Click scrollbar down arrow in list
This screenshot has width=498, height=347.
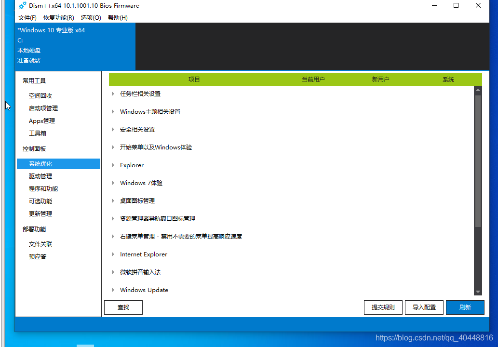pos(478,292)
